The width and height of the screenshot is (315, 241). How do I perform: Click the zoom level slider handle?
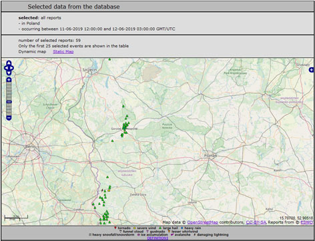pyautogui.click(x=9, y=102)
